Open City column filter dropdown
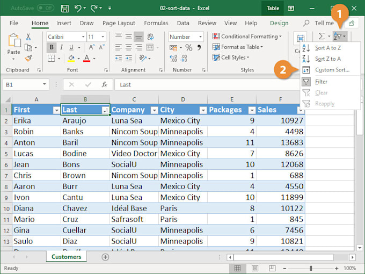365x274 pixels. coord(203,111)
